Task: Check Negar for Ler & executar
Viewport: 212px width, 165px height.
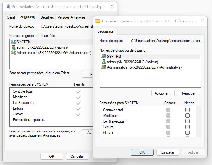Action: tap(188, 121)
